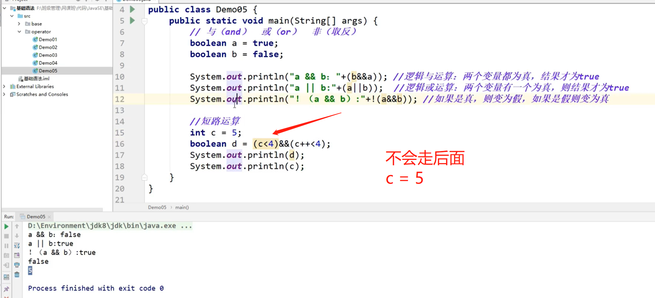The height and width of the screenshot is (298, 655).
Task: Click the pause output icon
Action: pos(6,246)
